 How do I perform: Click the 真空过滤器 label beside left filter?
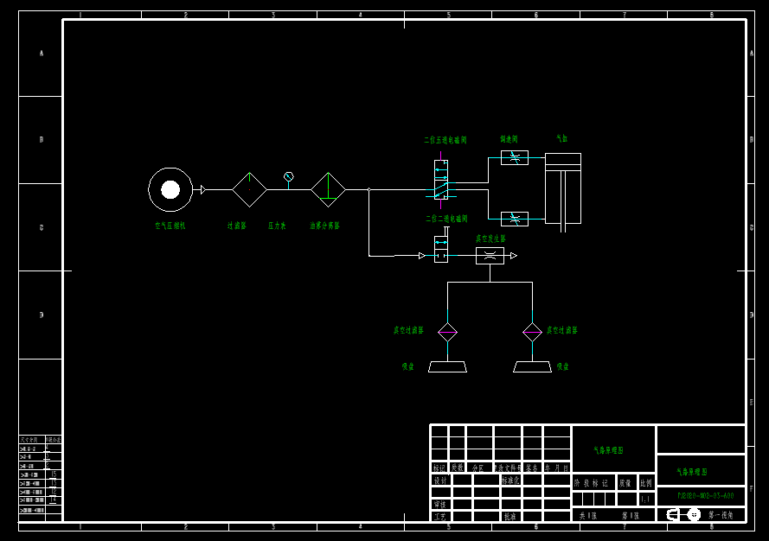tap(408, 330)
